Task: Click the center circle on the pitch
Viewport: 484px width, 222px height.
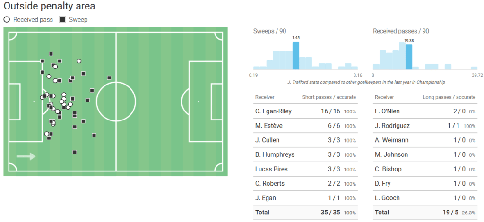Action: (116, 102)
